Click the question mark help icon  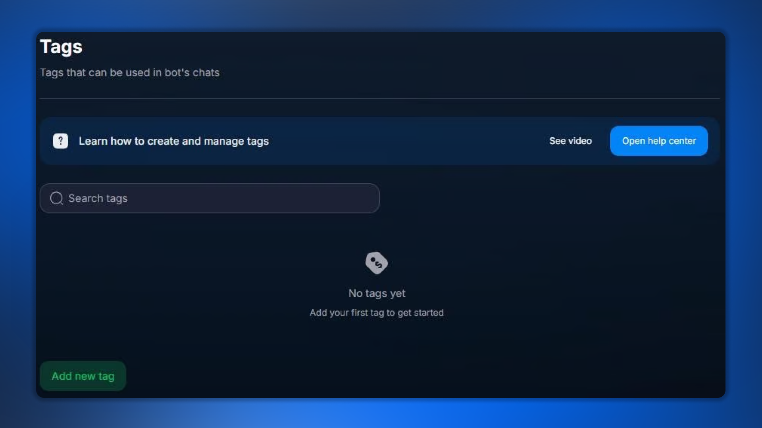coord(61,141)
